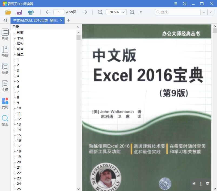Select outline entry 12
This screenshot has height=191, width=217.
point(19,119)
